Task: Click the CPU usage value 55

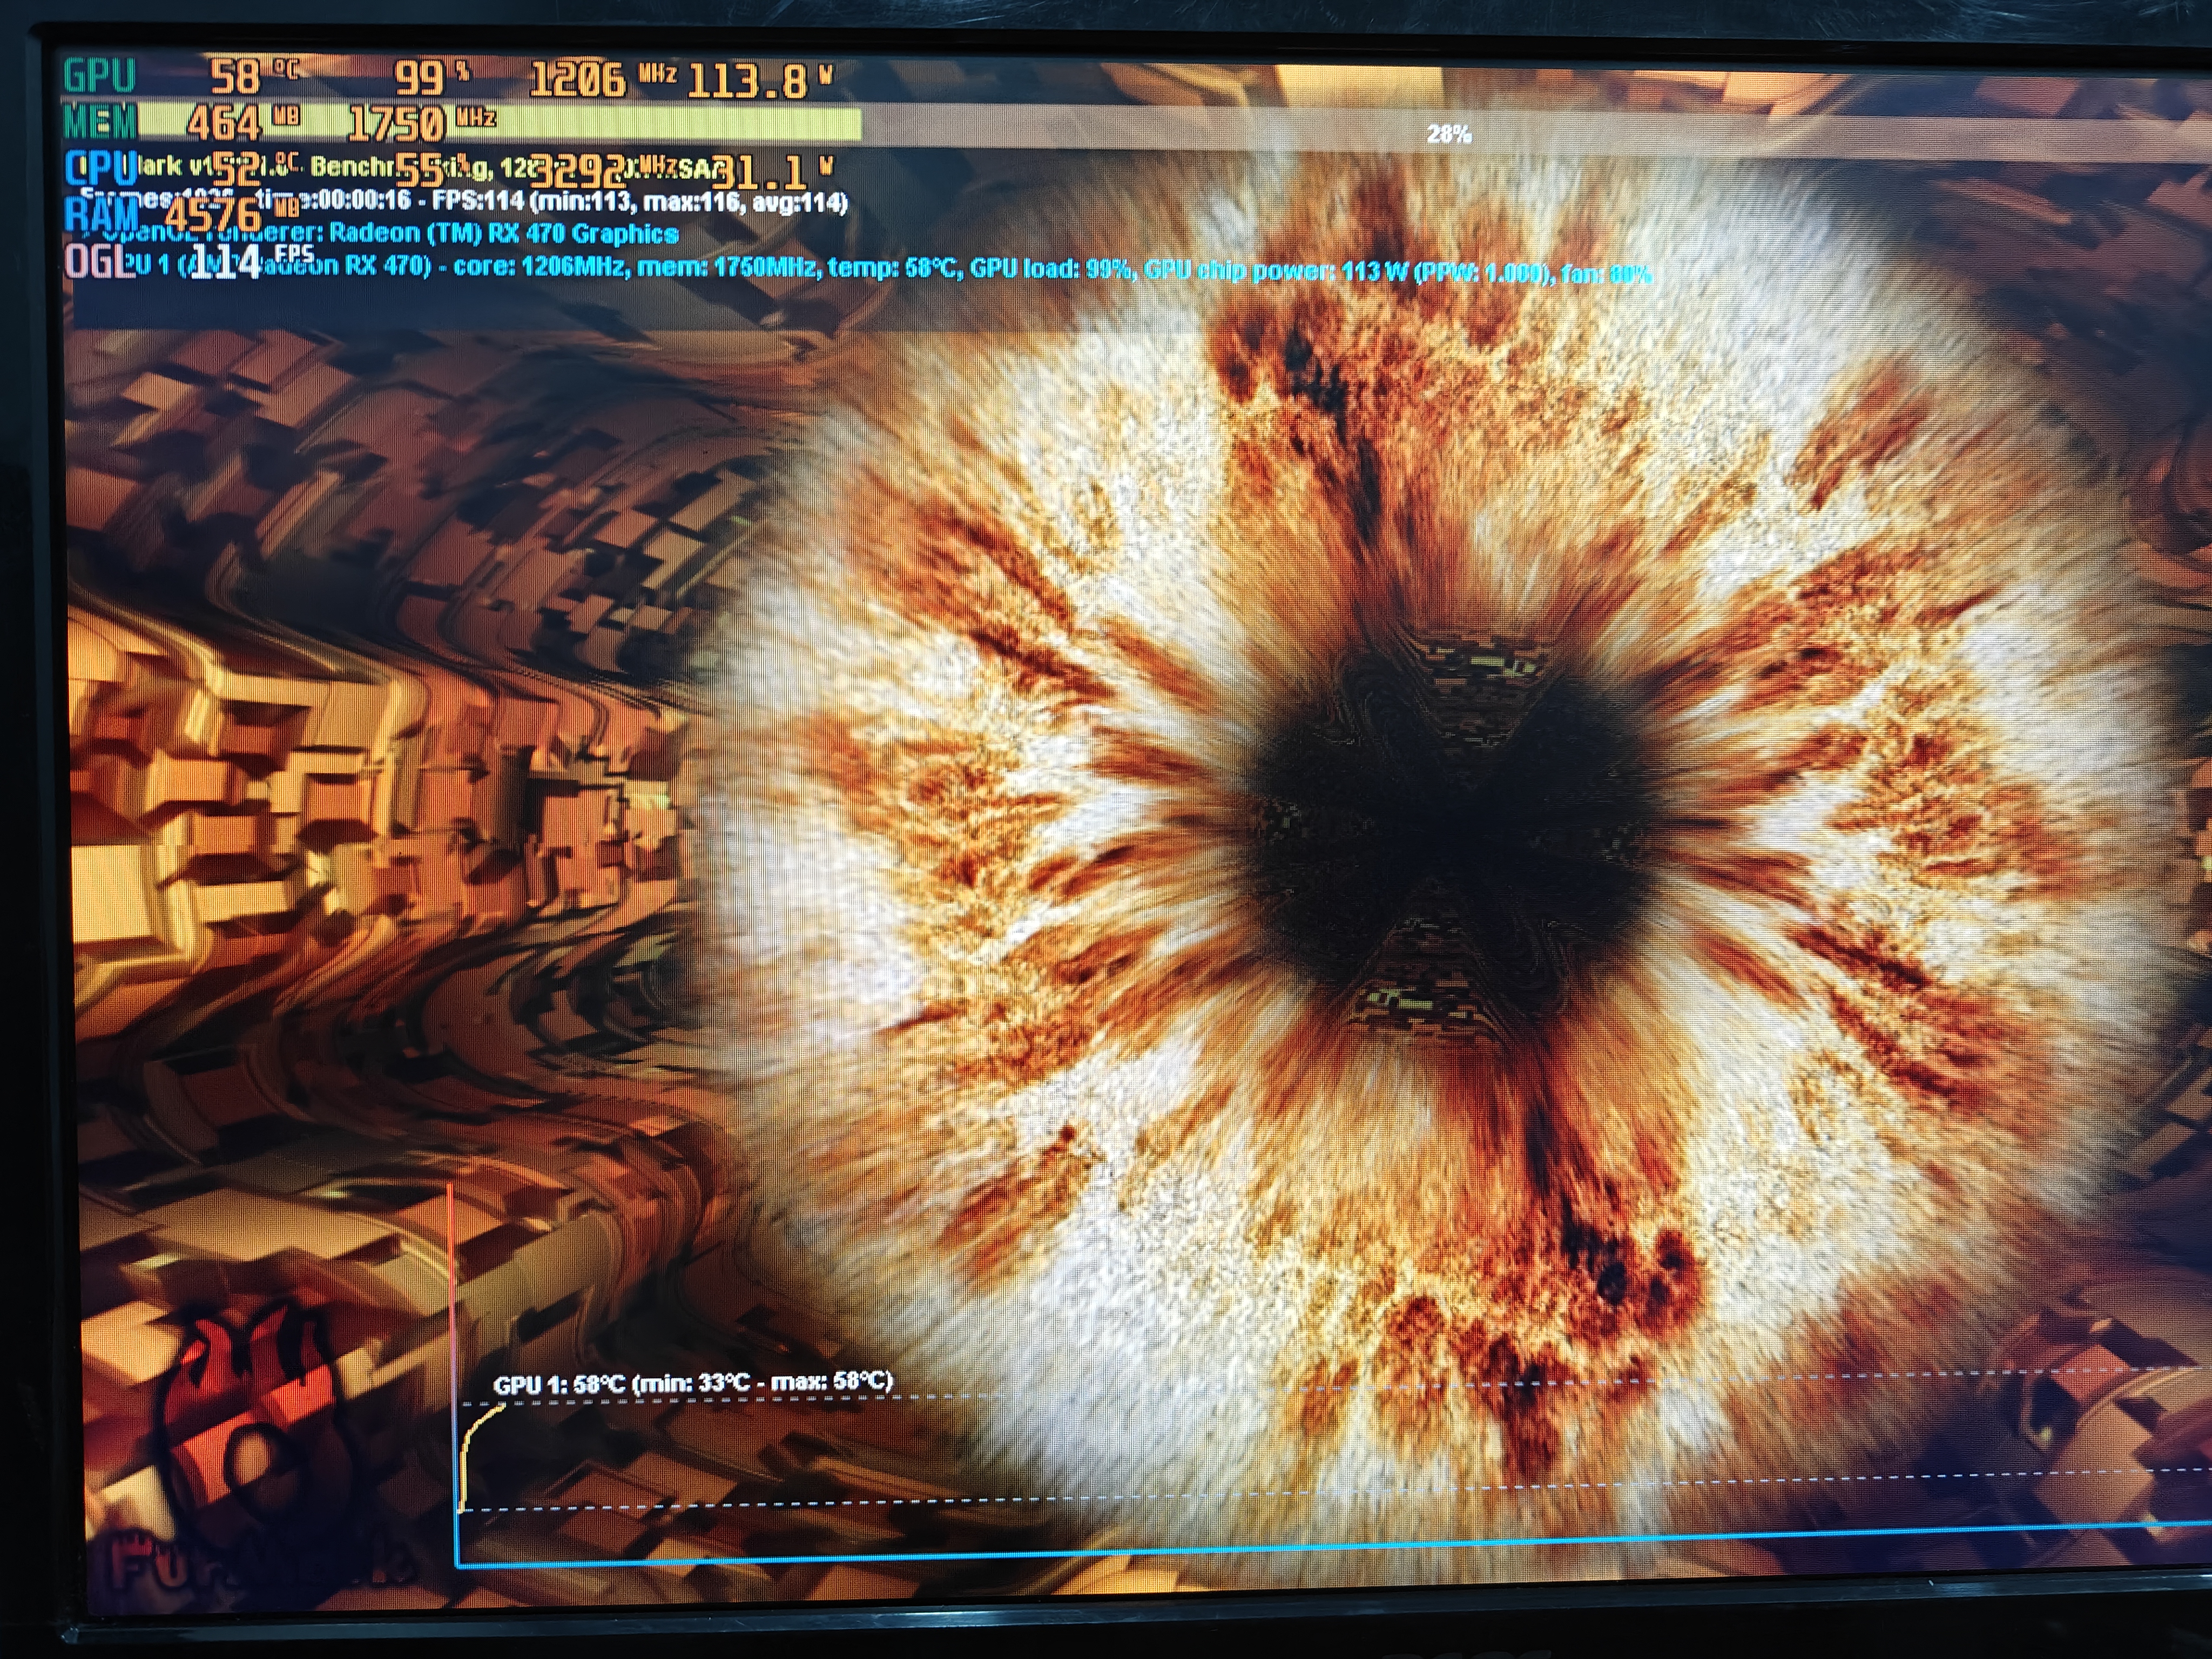Action: point(421,170)
